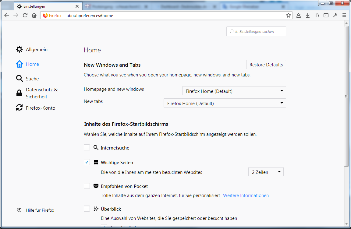
Task: Enable the Überblick checkbox
Action: pyautogui.click(x=87, y=208)
